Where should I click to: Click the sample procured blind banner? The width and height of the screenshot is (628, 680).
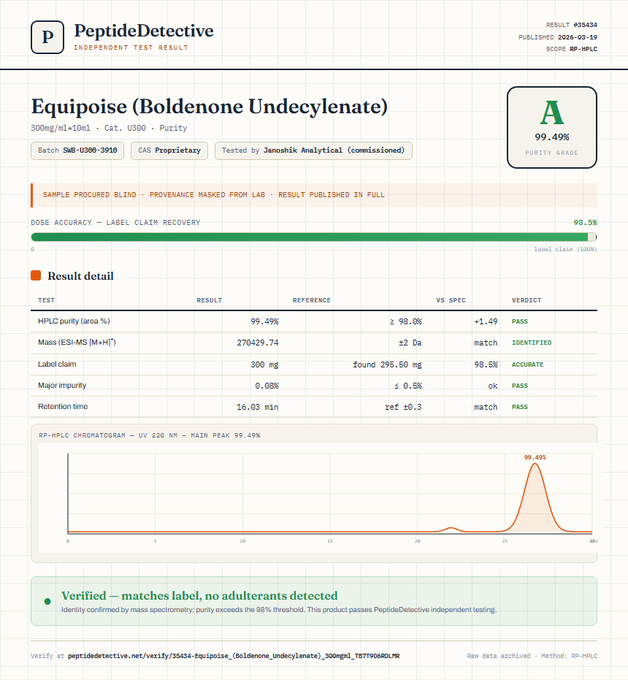click(314, 195)
